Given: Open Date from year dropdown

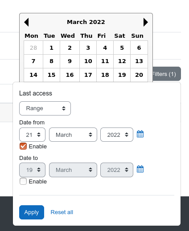Looking at the screenshot, I should 117,135.
